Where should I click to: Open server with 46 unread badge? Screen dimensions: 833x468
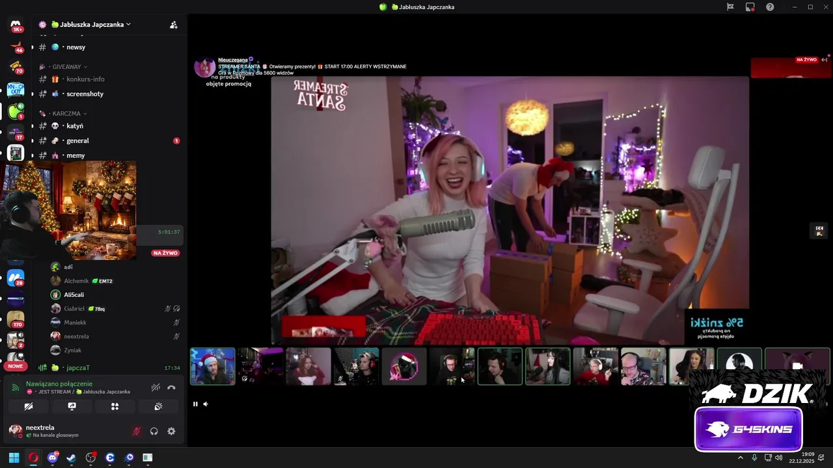pyautogui.click(x=16, y=46)
